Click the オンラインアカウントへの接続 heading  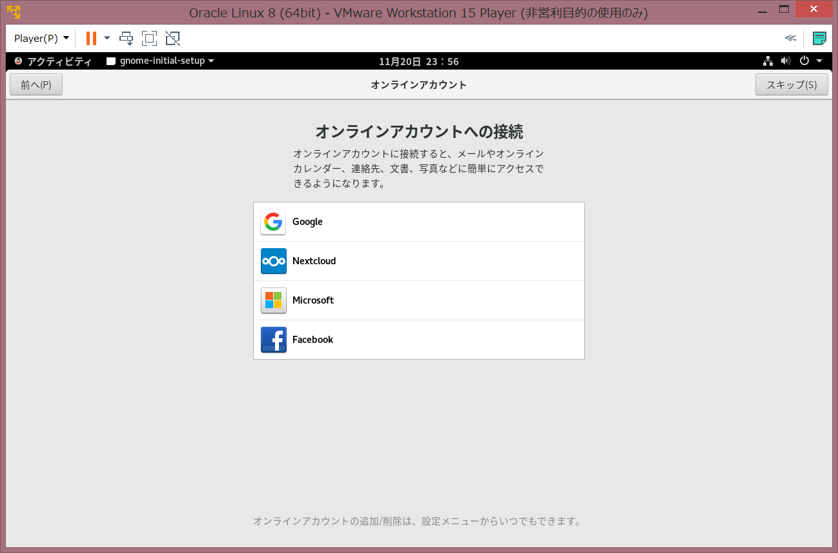(419, 132)
